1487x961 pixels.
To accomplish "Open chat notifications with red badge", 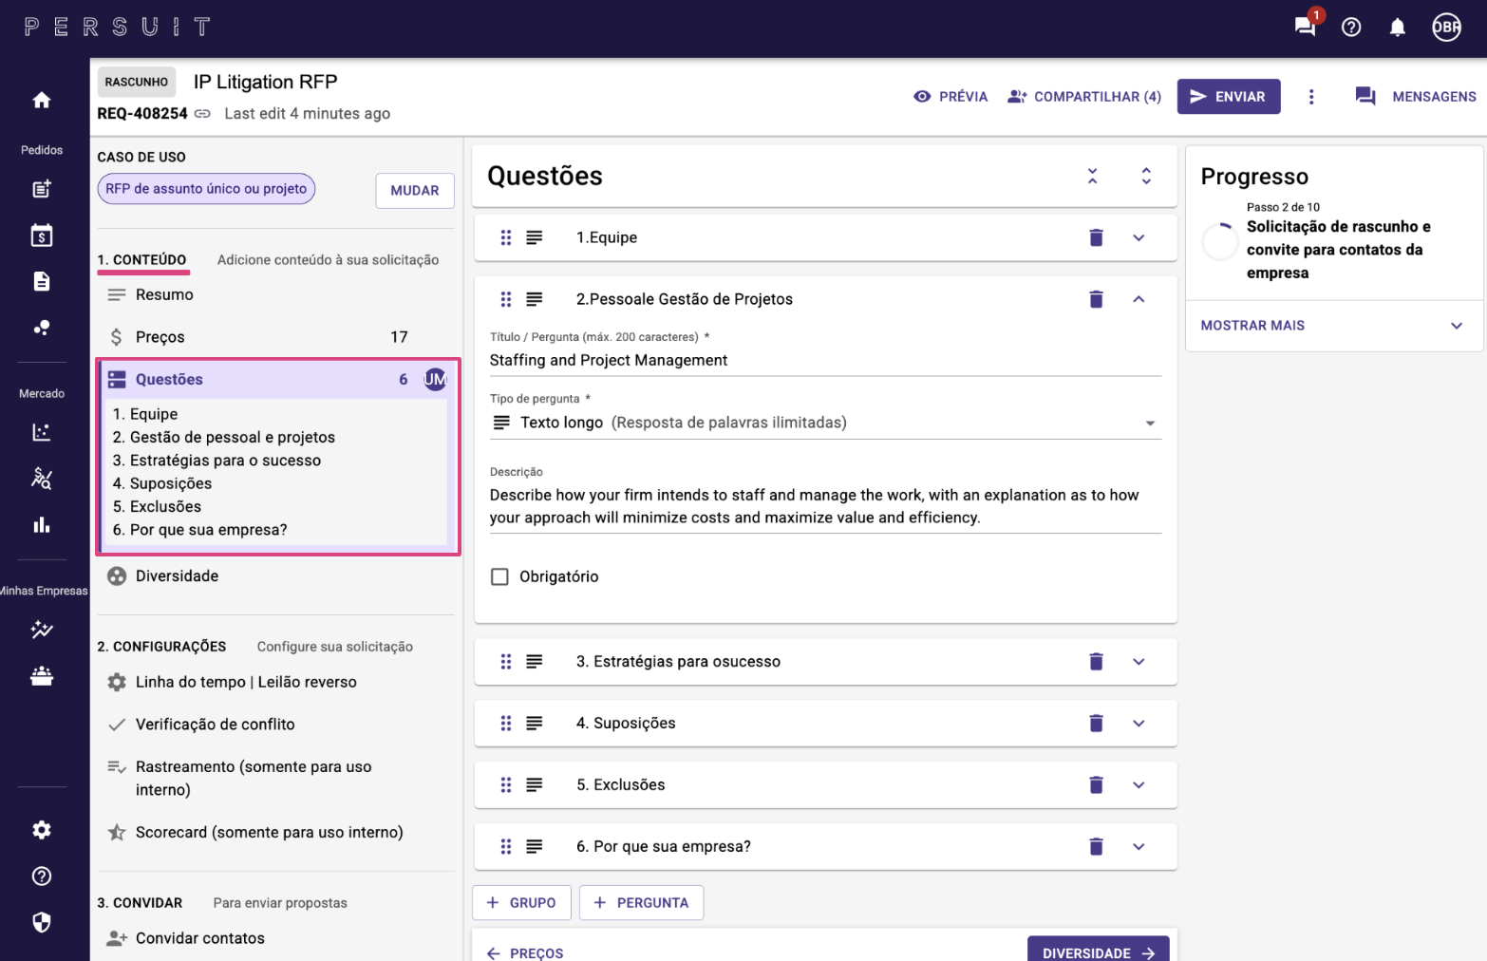I will click(1306, 26).
